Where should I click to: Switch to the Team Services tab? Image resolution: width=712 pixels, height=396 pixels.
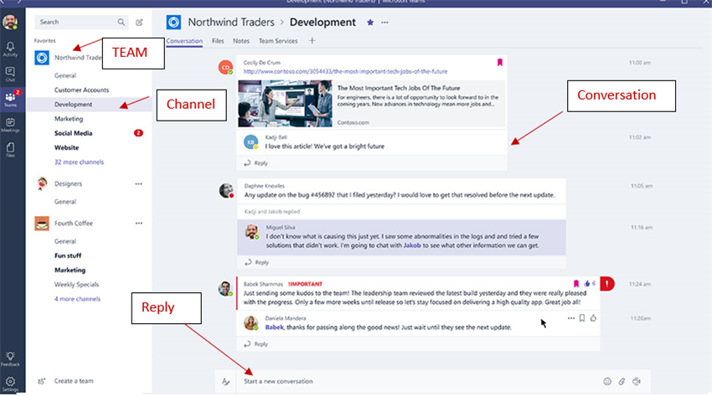tap(278, 41)
